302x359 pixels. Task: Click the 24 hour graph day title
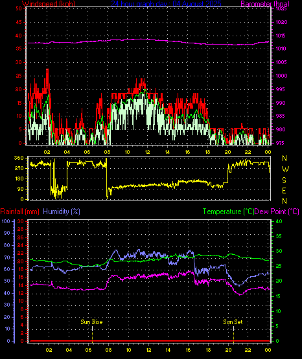pyautogui.click(x=167, y=4)
